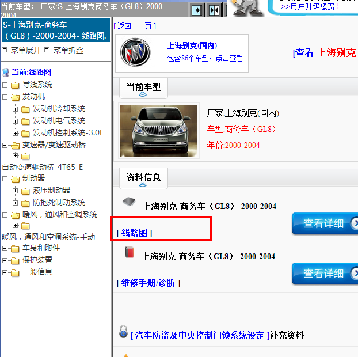The image size is (358, 357).
Task: Open the 维修手册/诊断 link
Action: (x=148, y=283)
